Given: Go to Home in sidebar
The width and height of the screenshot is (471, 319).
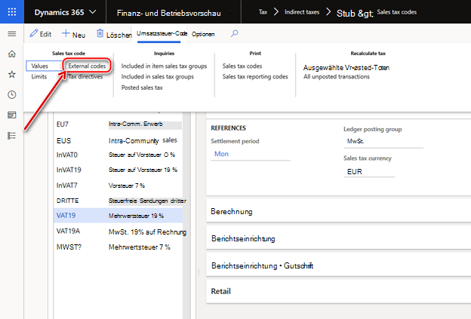Looking at the screenshot, I should coord(12,54).
